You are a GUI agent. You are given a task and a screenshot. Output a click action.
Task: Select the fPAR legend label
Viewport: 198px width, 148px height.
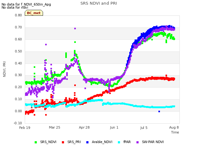click(x=127, y=142)
